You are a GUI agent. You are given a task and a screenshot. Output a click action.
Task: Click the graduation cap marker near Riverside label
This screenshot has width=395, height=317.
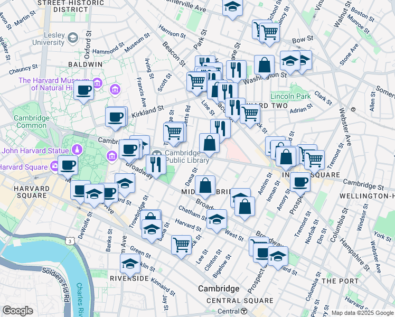click(x=130, y=266)
